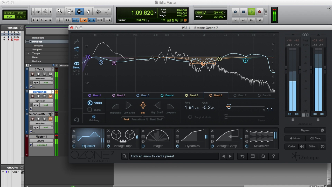Select the Equalizer module
332x187 pixels.
coord(88,139)
